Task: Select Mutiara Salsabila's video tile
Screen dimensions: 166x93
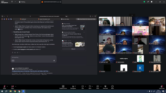Action: tap(107, 21)
